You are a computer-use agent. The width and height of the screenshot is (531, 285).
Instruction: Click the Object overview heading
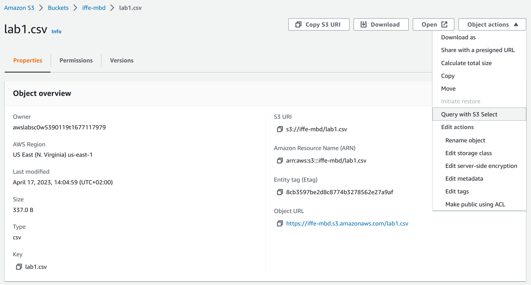point(42,93)
